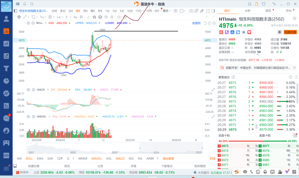Toggle the MAVOL indicator
The width and height of the screenshot is (299, 178).
97,158
